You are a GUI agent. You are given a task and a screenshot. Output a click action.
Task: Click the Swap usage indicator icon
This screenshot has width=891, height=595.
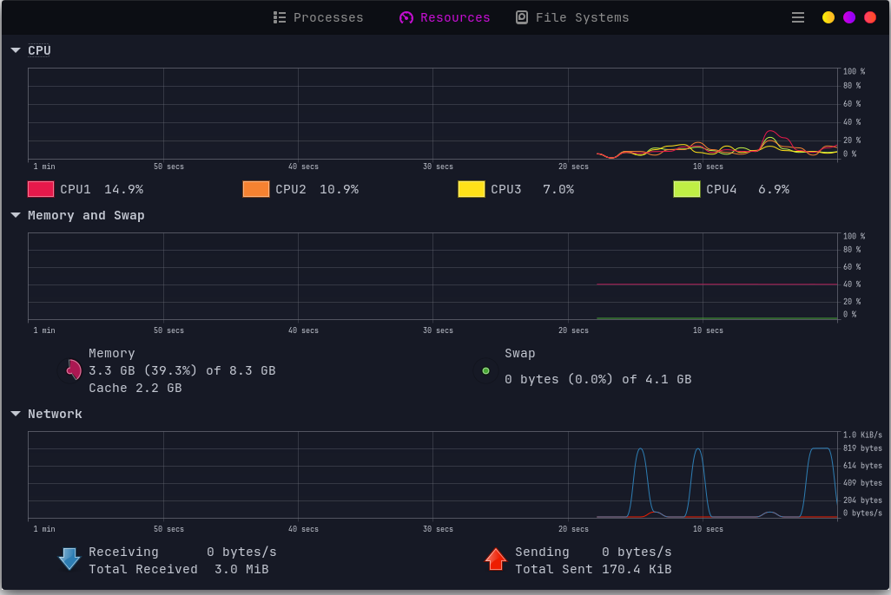pos(485,369)
